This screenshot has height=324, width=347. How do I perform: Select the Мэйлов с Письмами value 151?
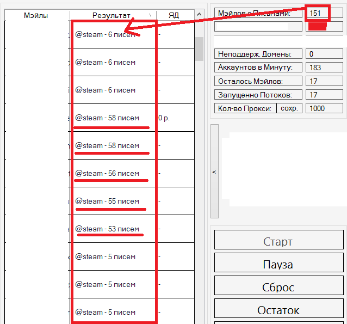click(x=324, y=13)
